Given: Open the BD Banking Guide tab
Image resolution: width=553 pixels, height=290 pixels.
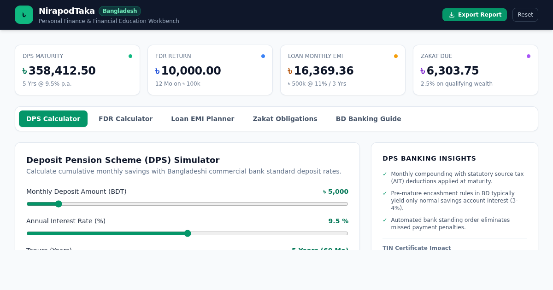Looking at the screenshot, I should [x=368, y=119].
